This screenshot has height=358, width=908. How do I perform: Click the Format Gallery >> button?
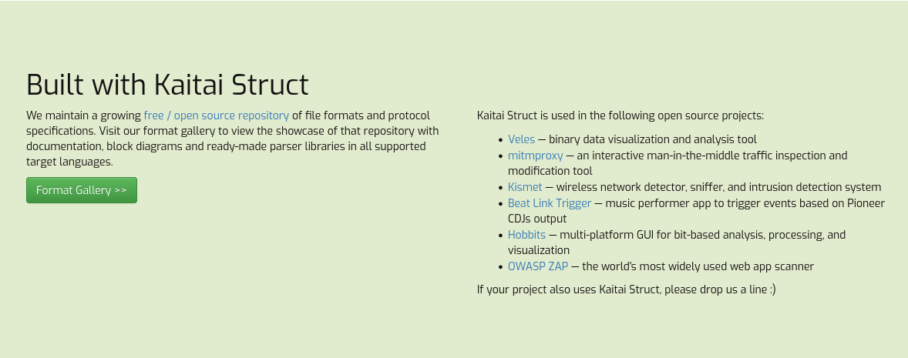click(82, 190)
